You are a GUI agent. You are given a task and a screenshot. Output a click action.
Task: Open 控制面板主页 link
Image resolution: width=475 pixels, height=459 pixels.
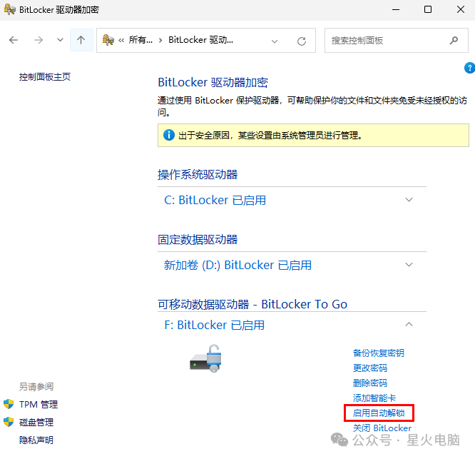[x=45, y=76]
